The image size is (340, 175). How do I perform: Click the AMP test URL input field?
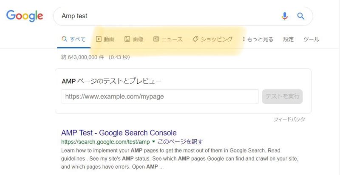[160, 96]
